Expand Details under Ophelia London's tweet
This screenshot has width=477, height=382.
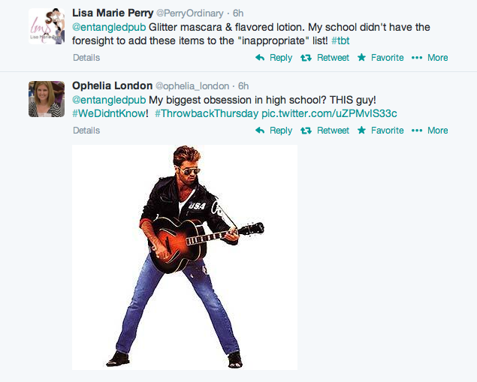[86, 131]
